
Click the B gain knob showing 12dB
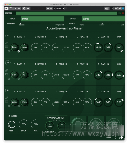[x=108, y=75]
